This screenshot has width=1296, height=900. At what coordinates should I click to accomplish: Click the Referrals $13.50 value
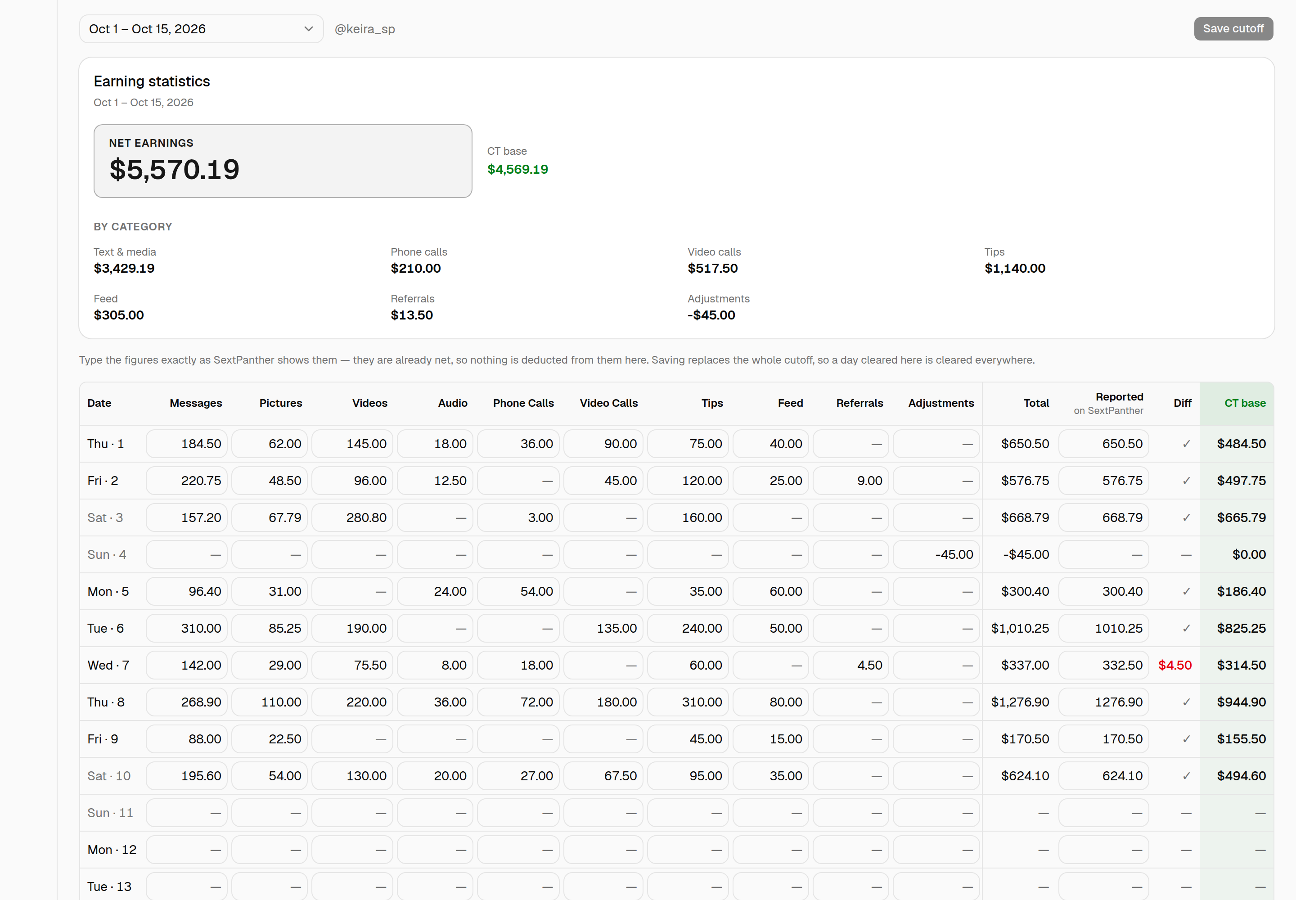[x=412, y=315]
